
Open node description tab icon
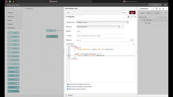(132, 17)
